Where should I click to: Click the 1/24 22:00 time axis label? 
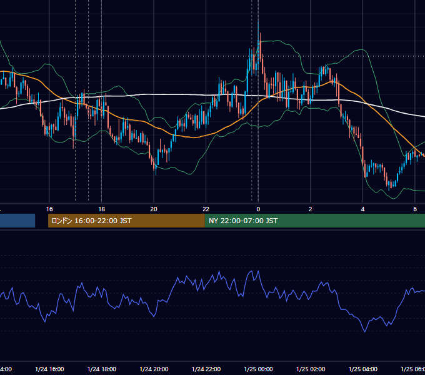click(206, 369)
